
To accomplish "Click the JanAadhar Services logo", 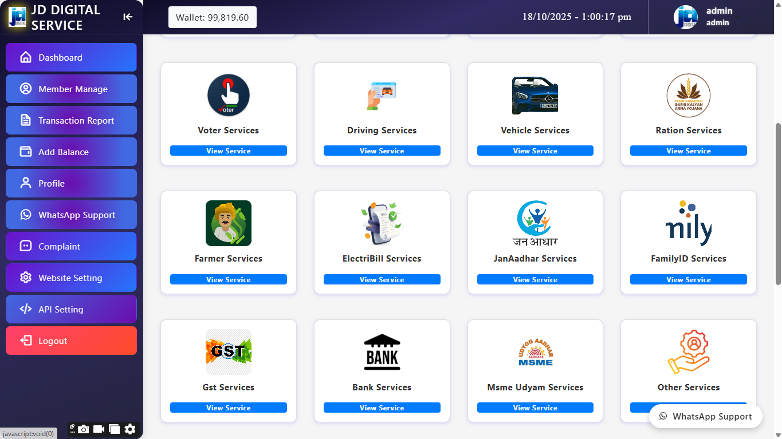I will tap(535, 223).
